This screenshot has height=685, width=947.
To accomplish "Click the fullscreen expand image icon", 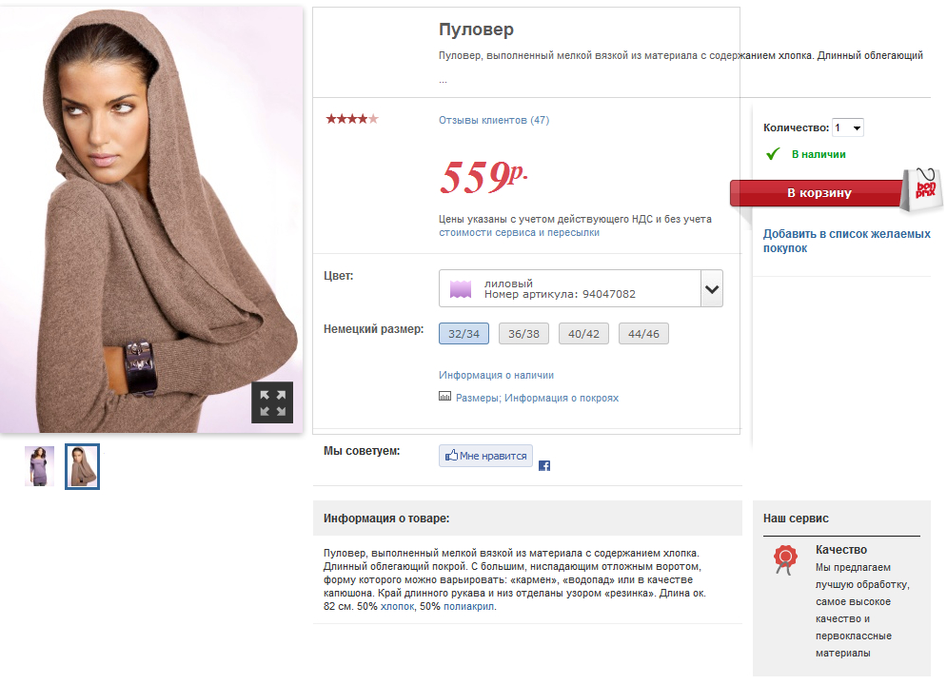I will (x=272, y=402).
